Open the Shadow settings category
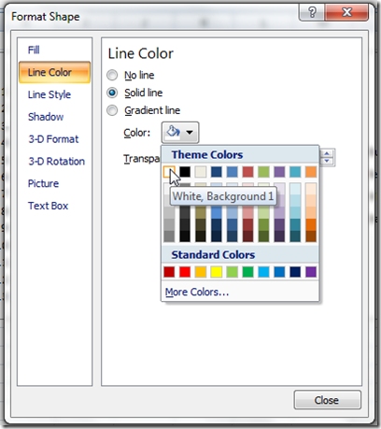The width and height of the screenshot is (381, 429). tap(46, 117)
